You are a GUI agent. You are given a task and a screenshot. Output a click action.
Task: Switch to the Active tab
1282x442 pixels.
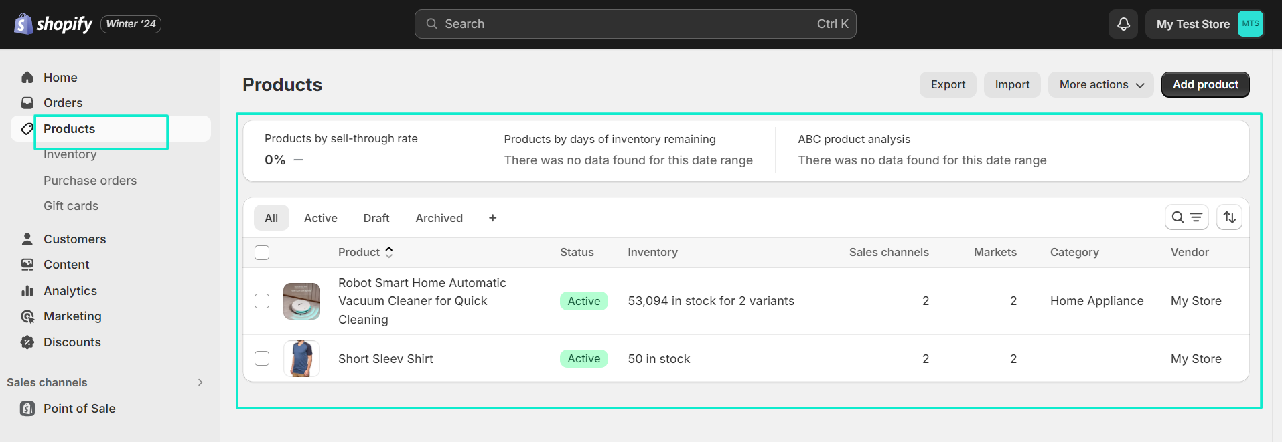pyautogui.click(x=321, y=218)
